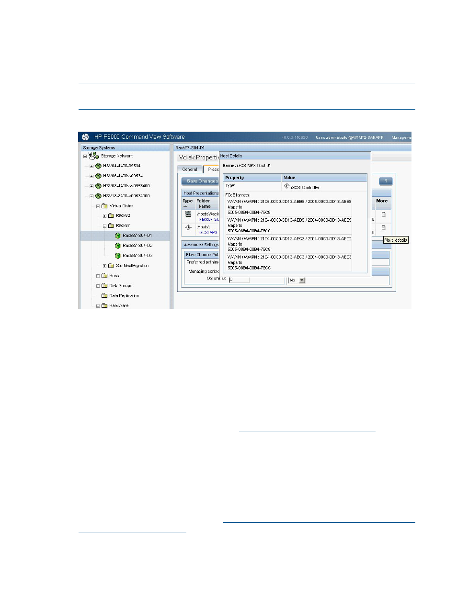The height and width of the screenshot is (608, 457).
Task: Click the Hardware folder icon
Action: 104,305
